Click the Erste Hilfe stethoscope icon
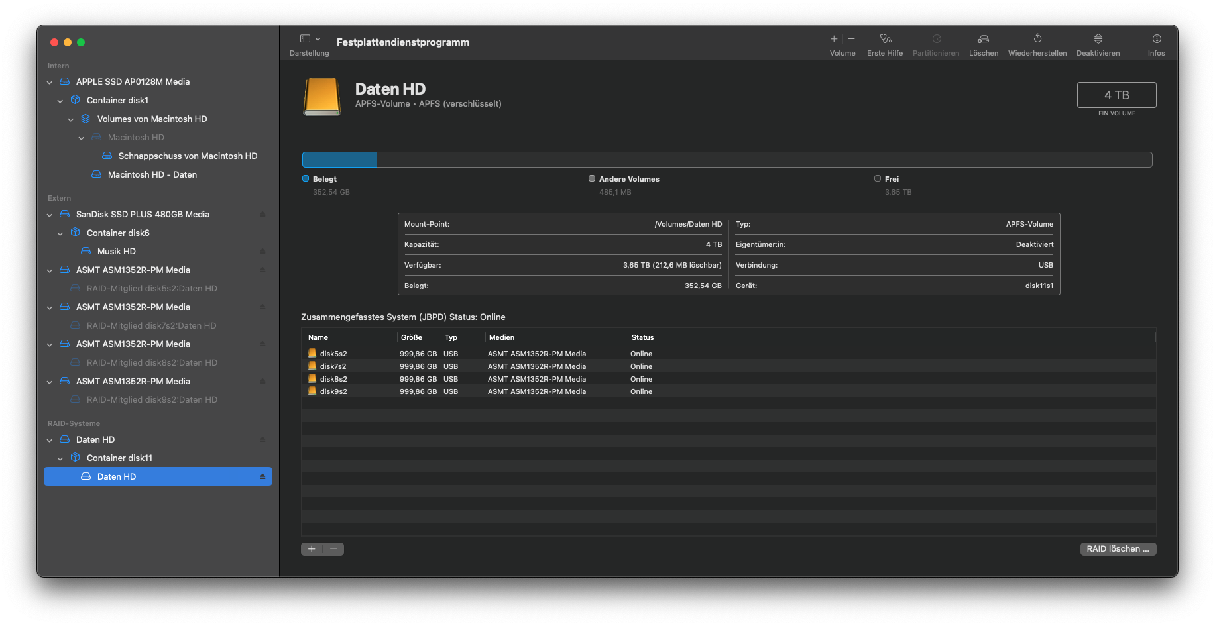This screenshot has height=626, width=1215. pos(885,39)
